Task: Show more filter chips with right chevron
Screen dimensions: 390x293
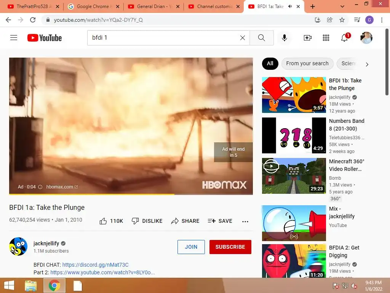Action: tap(367, 64)
